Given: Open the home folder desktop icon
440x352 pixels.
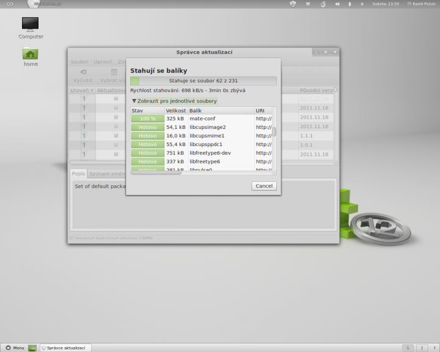Looking at the screenshot, I should tap(31, 56).
